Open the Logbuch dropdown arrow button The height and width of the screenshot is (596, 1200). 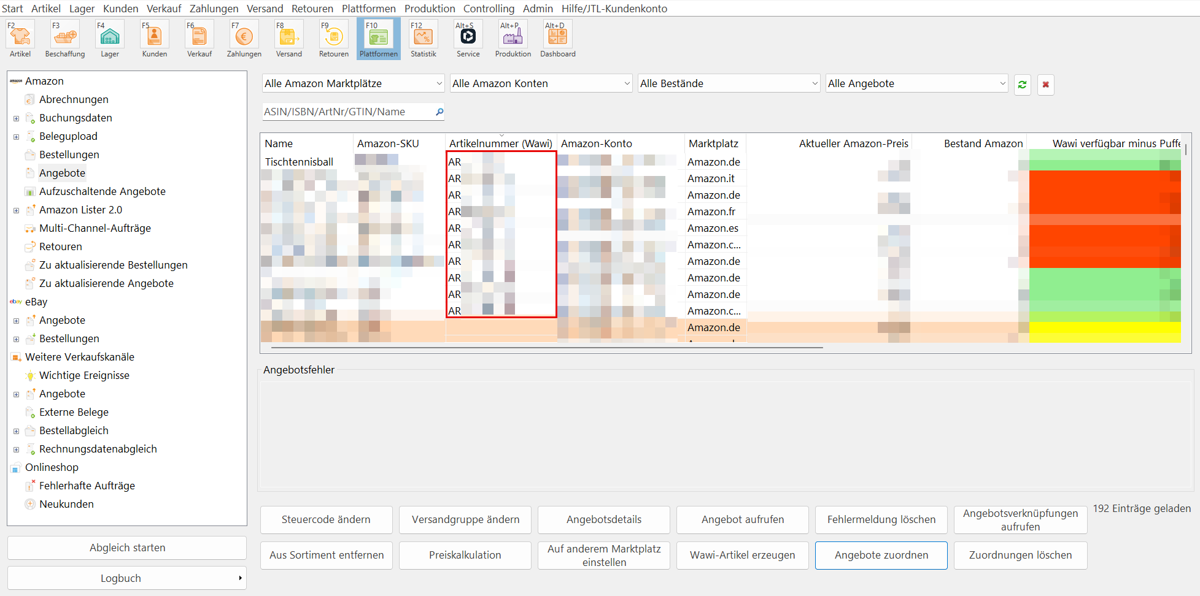point(240,578)
